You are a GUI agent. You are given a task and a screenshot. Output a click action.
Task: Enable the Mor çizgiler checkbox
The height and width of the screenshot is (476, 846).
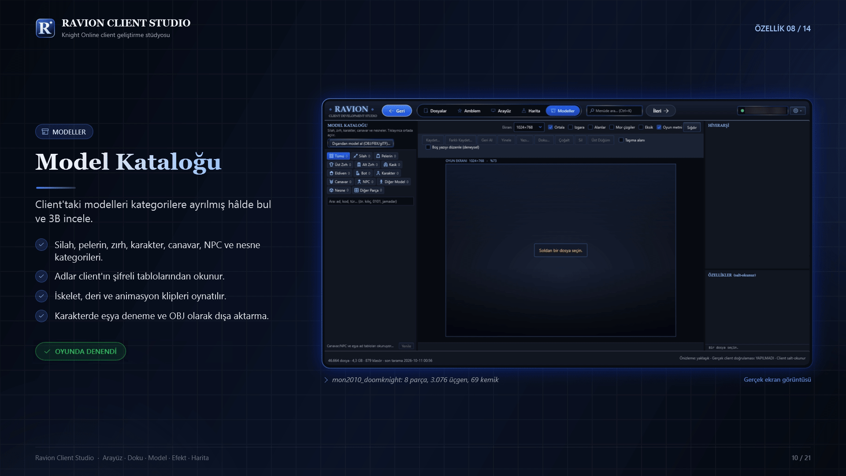612,127
